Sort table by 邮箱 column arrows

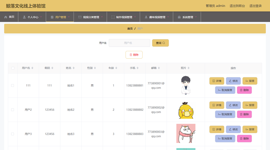coord(159,68)
